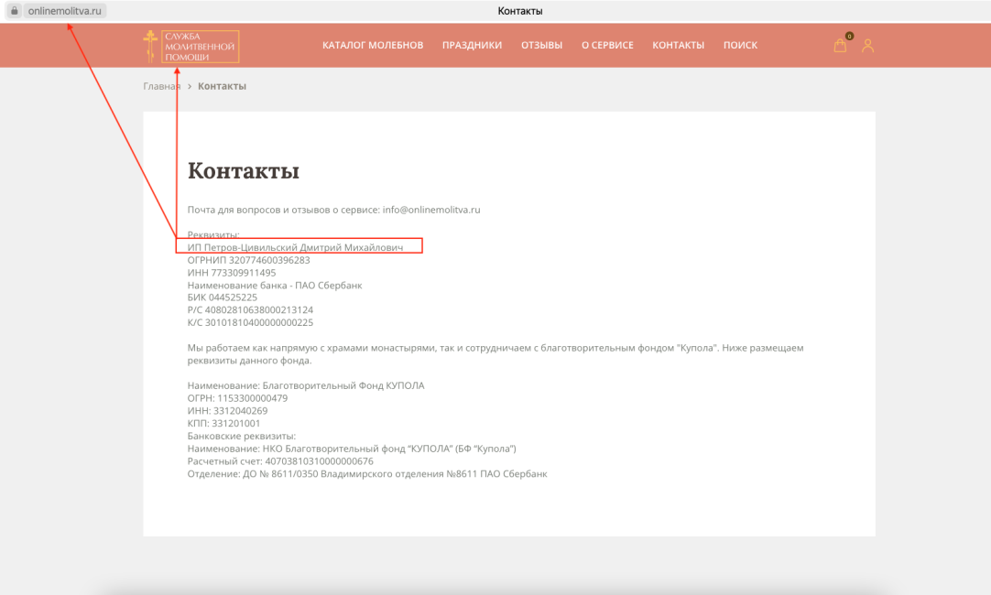The width and height of the screenshot is (991, 595).
Task: Go to Праздники section
Action: click(472, 46)
